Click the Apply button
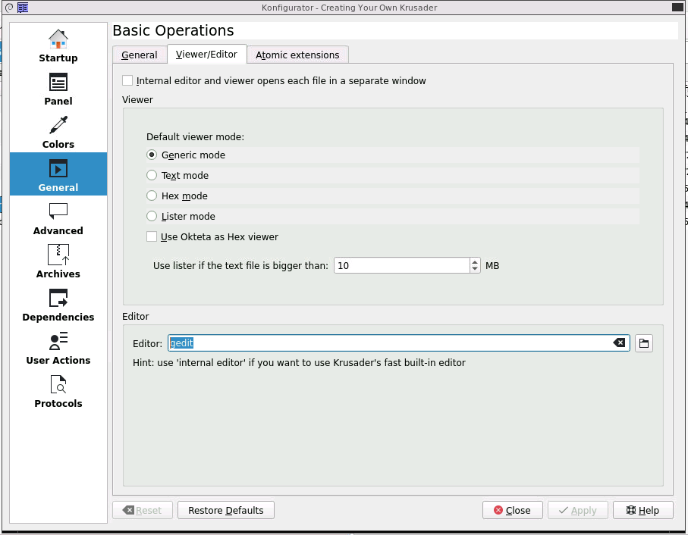 (578, 510)
